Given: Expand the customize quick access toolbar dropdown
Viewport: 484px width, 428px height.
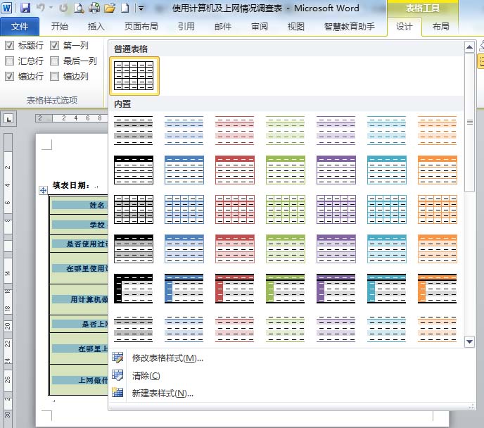Looking at the screenshot, I should point(141,9).
